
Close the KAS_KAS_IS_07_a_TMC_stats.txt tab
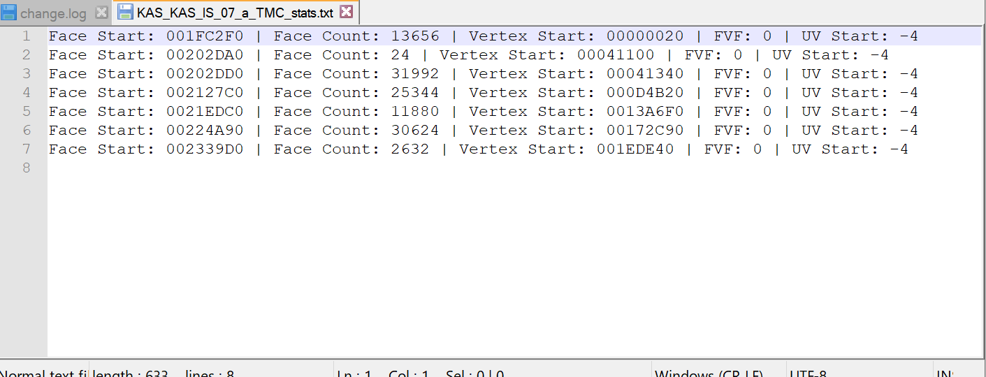(x=346, y=12)
